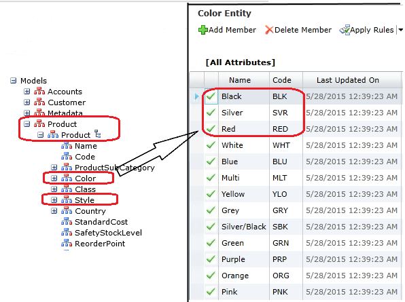Image resolution: width=405 pixels, height=302 pixels.
Task: Click the green checkmark on Black row
Action: (211, 96)
